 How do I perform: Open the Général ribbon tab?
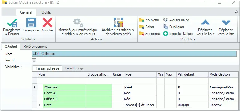(x=26, y=12)
